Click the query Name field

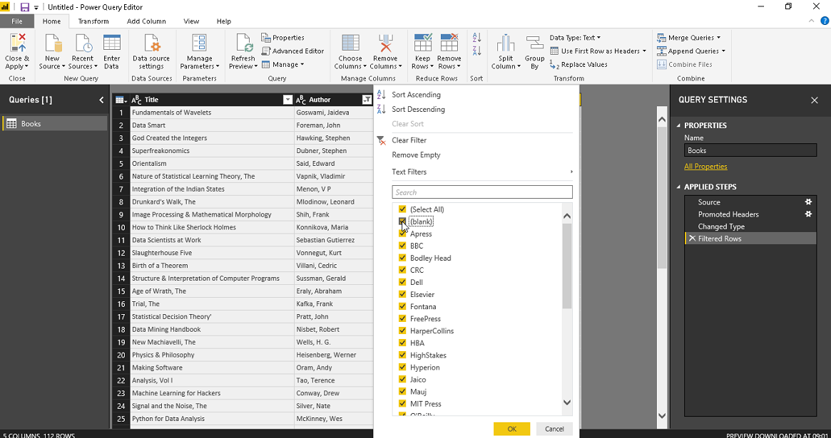tap(750, 150)
